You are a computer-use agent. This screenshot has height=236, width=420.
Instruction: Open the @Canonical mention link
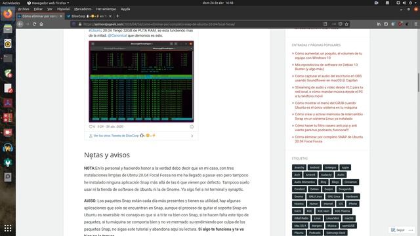(117, 35)
